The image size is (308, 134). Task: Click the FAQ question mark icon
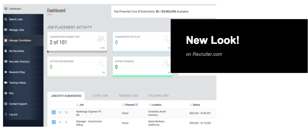click(x=6, y=93)
